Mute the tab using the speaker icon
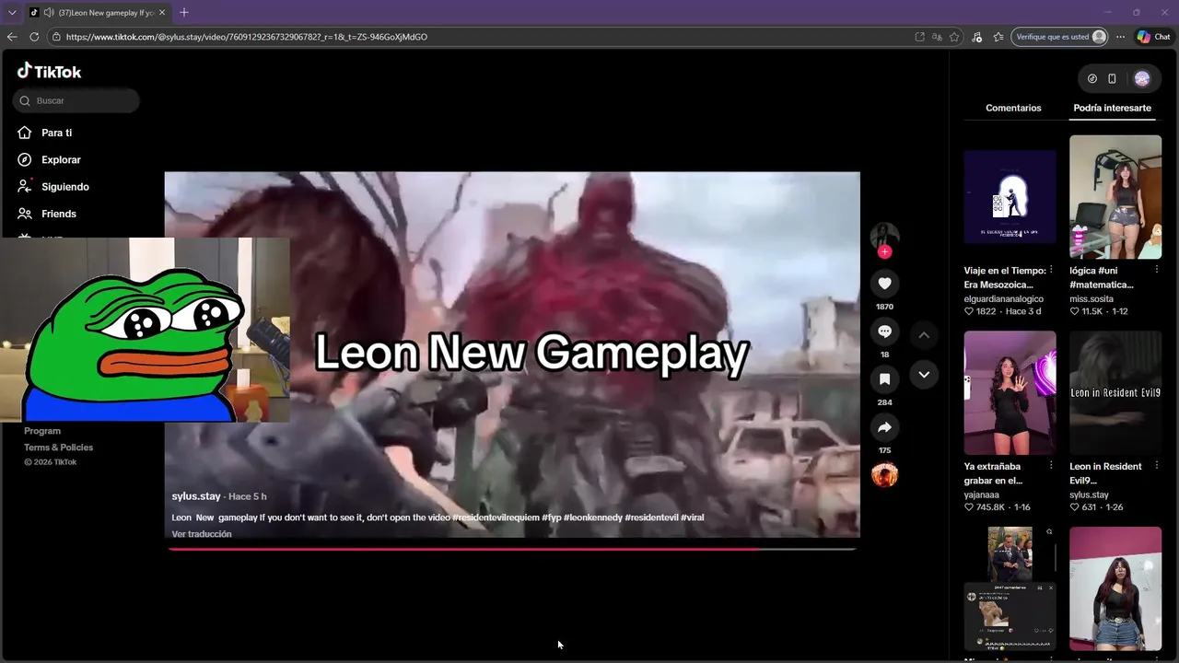Image resolution: width=1179 pixels, height=663 pixels. (x=47, y=13)
